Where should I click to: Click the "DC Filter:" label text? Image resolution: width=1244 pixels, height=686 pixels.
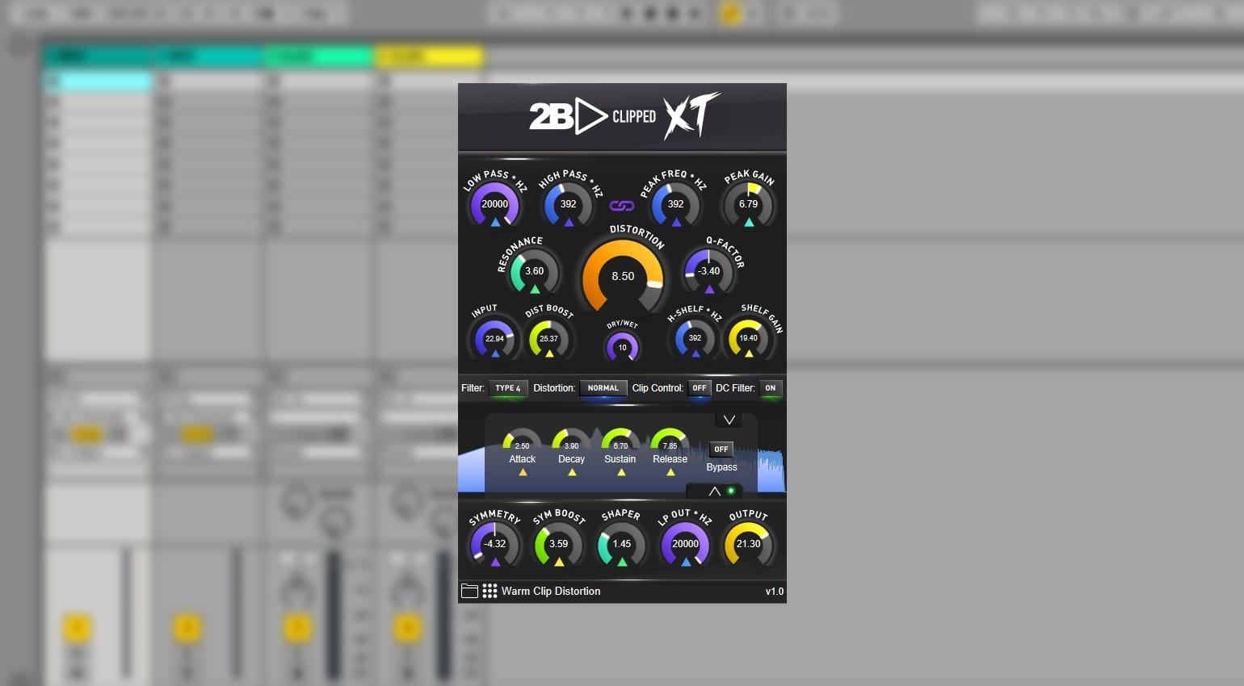(735, 388)
